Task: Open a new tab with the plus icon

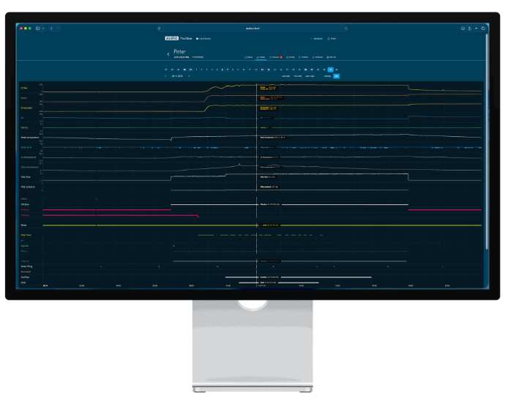Action: 476,29
